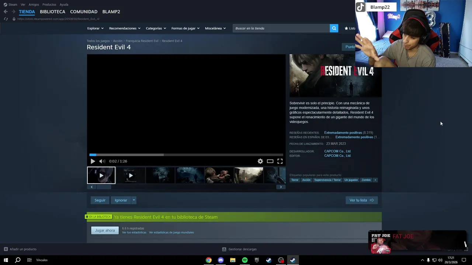This screenshot has height=265, width=472.
Task: Open Franquicia Resident Evil breadcrumb
Action: 142,41
